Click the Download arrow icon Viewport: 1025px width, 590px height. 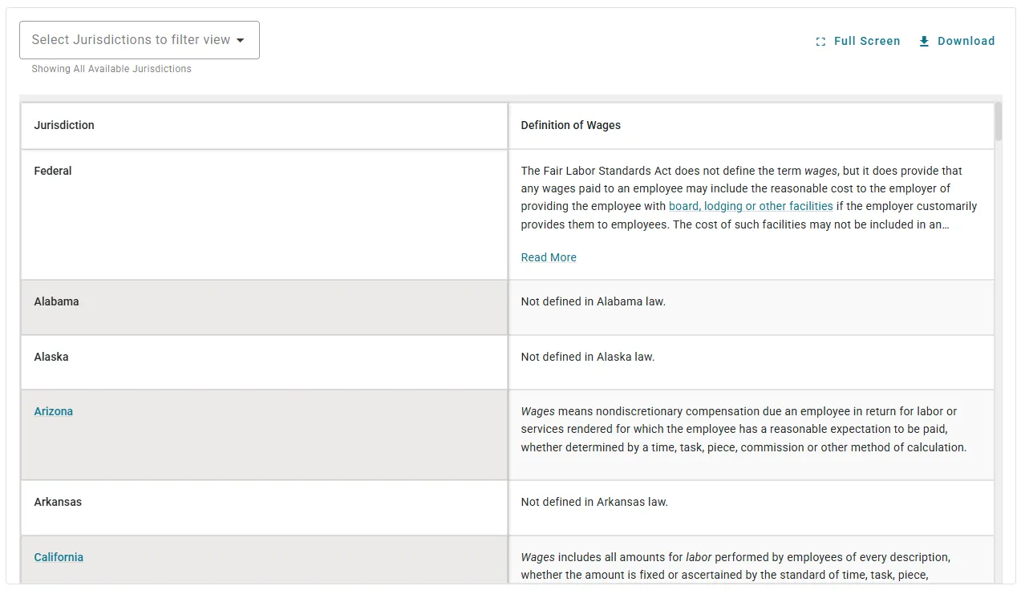pos(923,40)
